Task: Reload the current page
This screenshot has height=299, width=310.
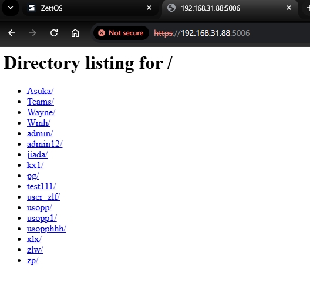Action: pyautogui.click(x=54, y=33)
